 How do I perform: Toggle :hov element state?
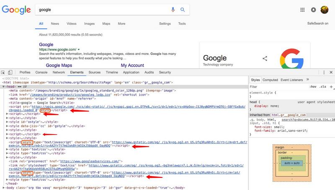[x=313, y=87]
